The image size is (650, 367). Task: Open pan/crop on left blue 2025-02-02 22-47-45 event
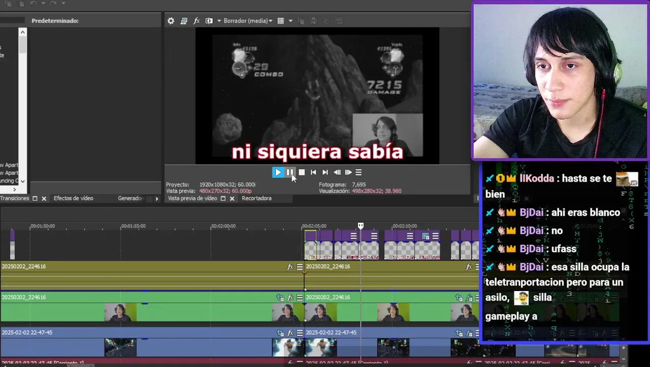tap(280, 333)
